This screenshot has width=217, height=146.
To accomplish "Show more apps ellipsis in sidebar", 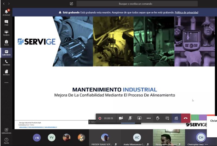I will click(x=6, y=82).
